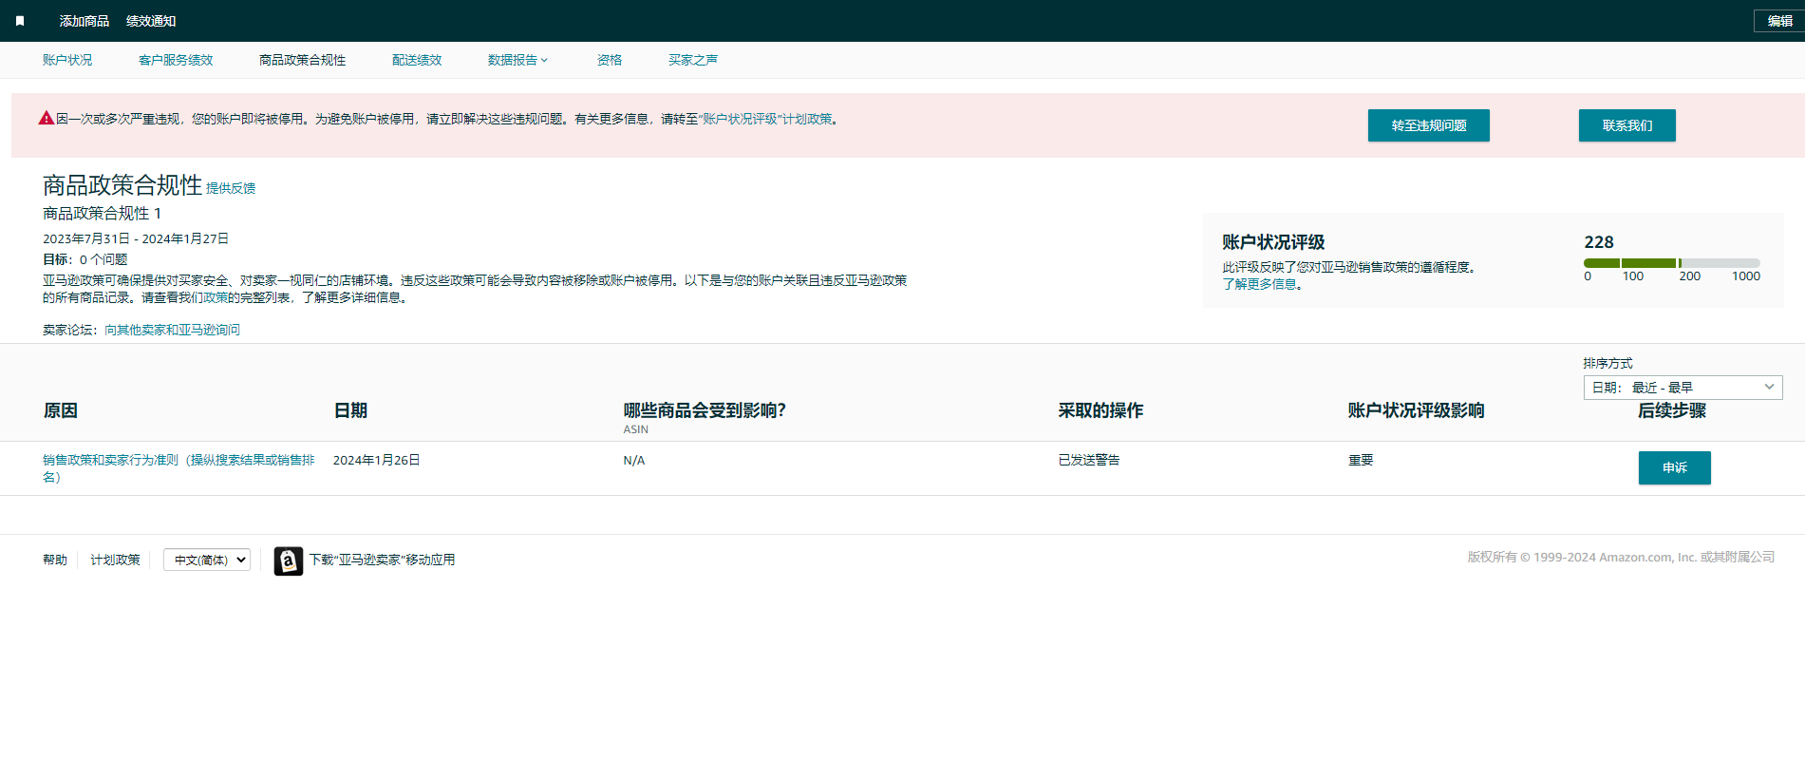Open the 买家之声 tab

[693, 60]
